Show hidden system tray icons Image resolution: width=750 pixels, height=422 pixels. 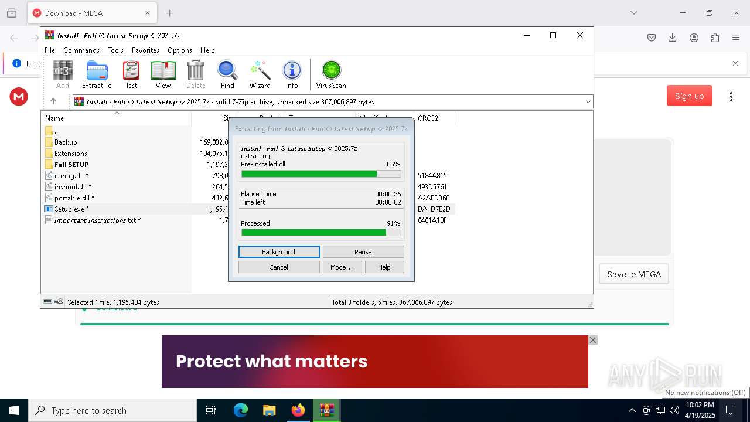click(x=632, y=410)
